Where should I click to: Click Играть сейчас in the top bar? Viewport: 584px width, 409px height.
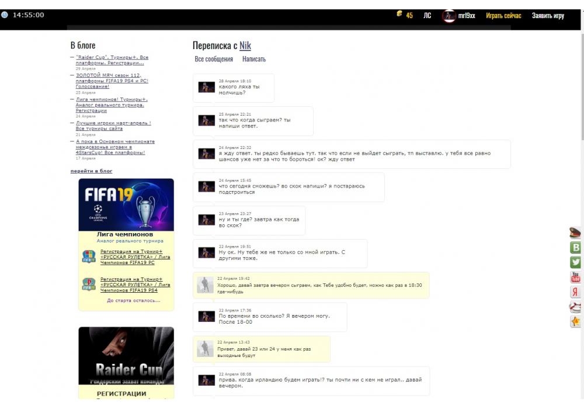pos(503,16)
